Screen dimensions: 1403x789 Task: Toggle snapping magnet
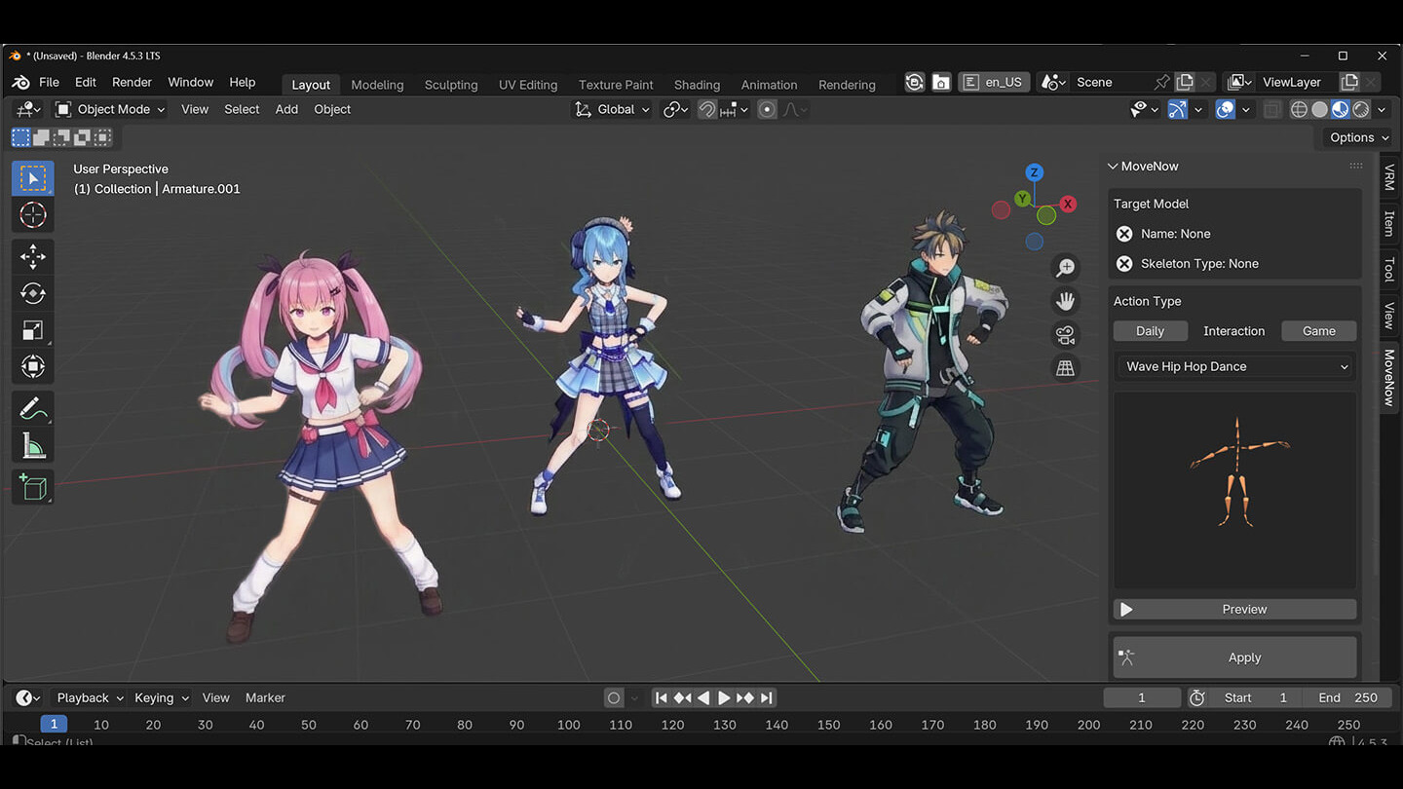(708, 109)
